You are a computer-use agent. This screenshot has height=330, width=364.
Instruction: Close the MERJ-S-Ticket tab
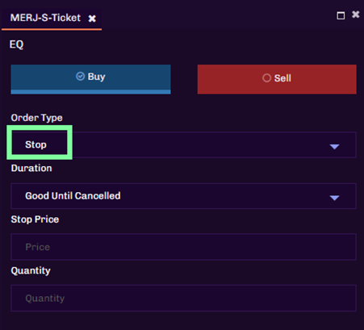[92, 19]
